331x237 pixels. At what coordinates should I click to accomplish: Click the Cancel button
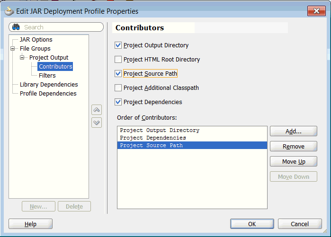coord(300,224)
